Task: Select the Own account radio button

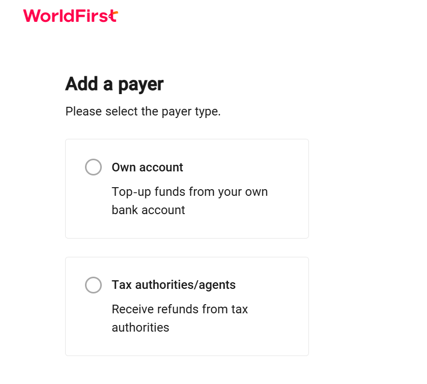Action: pyautogui.click(x=94, y=167)
